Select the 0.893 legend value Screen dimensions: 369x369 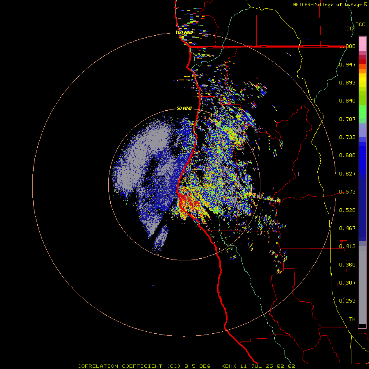347,82
